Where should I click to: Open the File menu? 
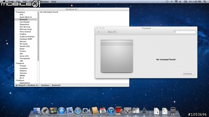click(18, 2)
